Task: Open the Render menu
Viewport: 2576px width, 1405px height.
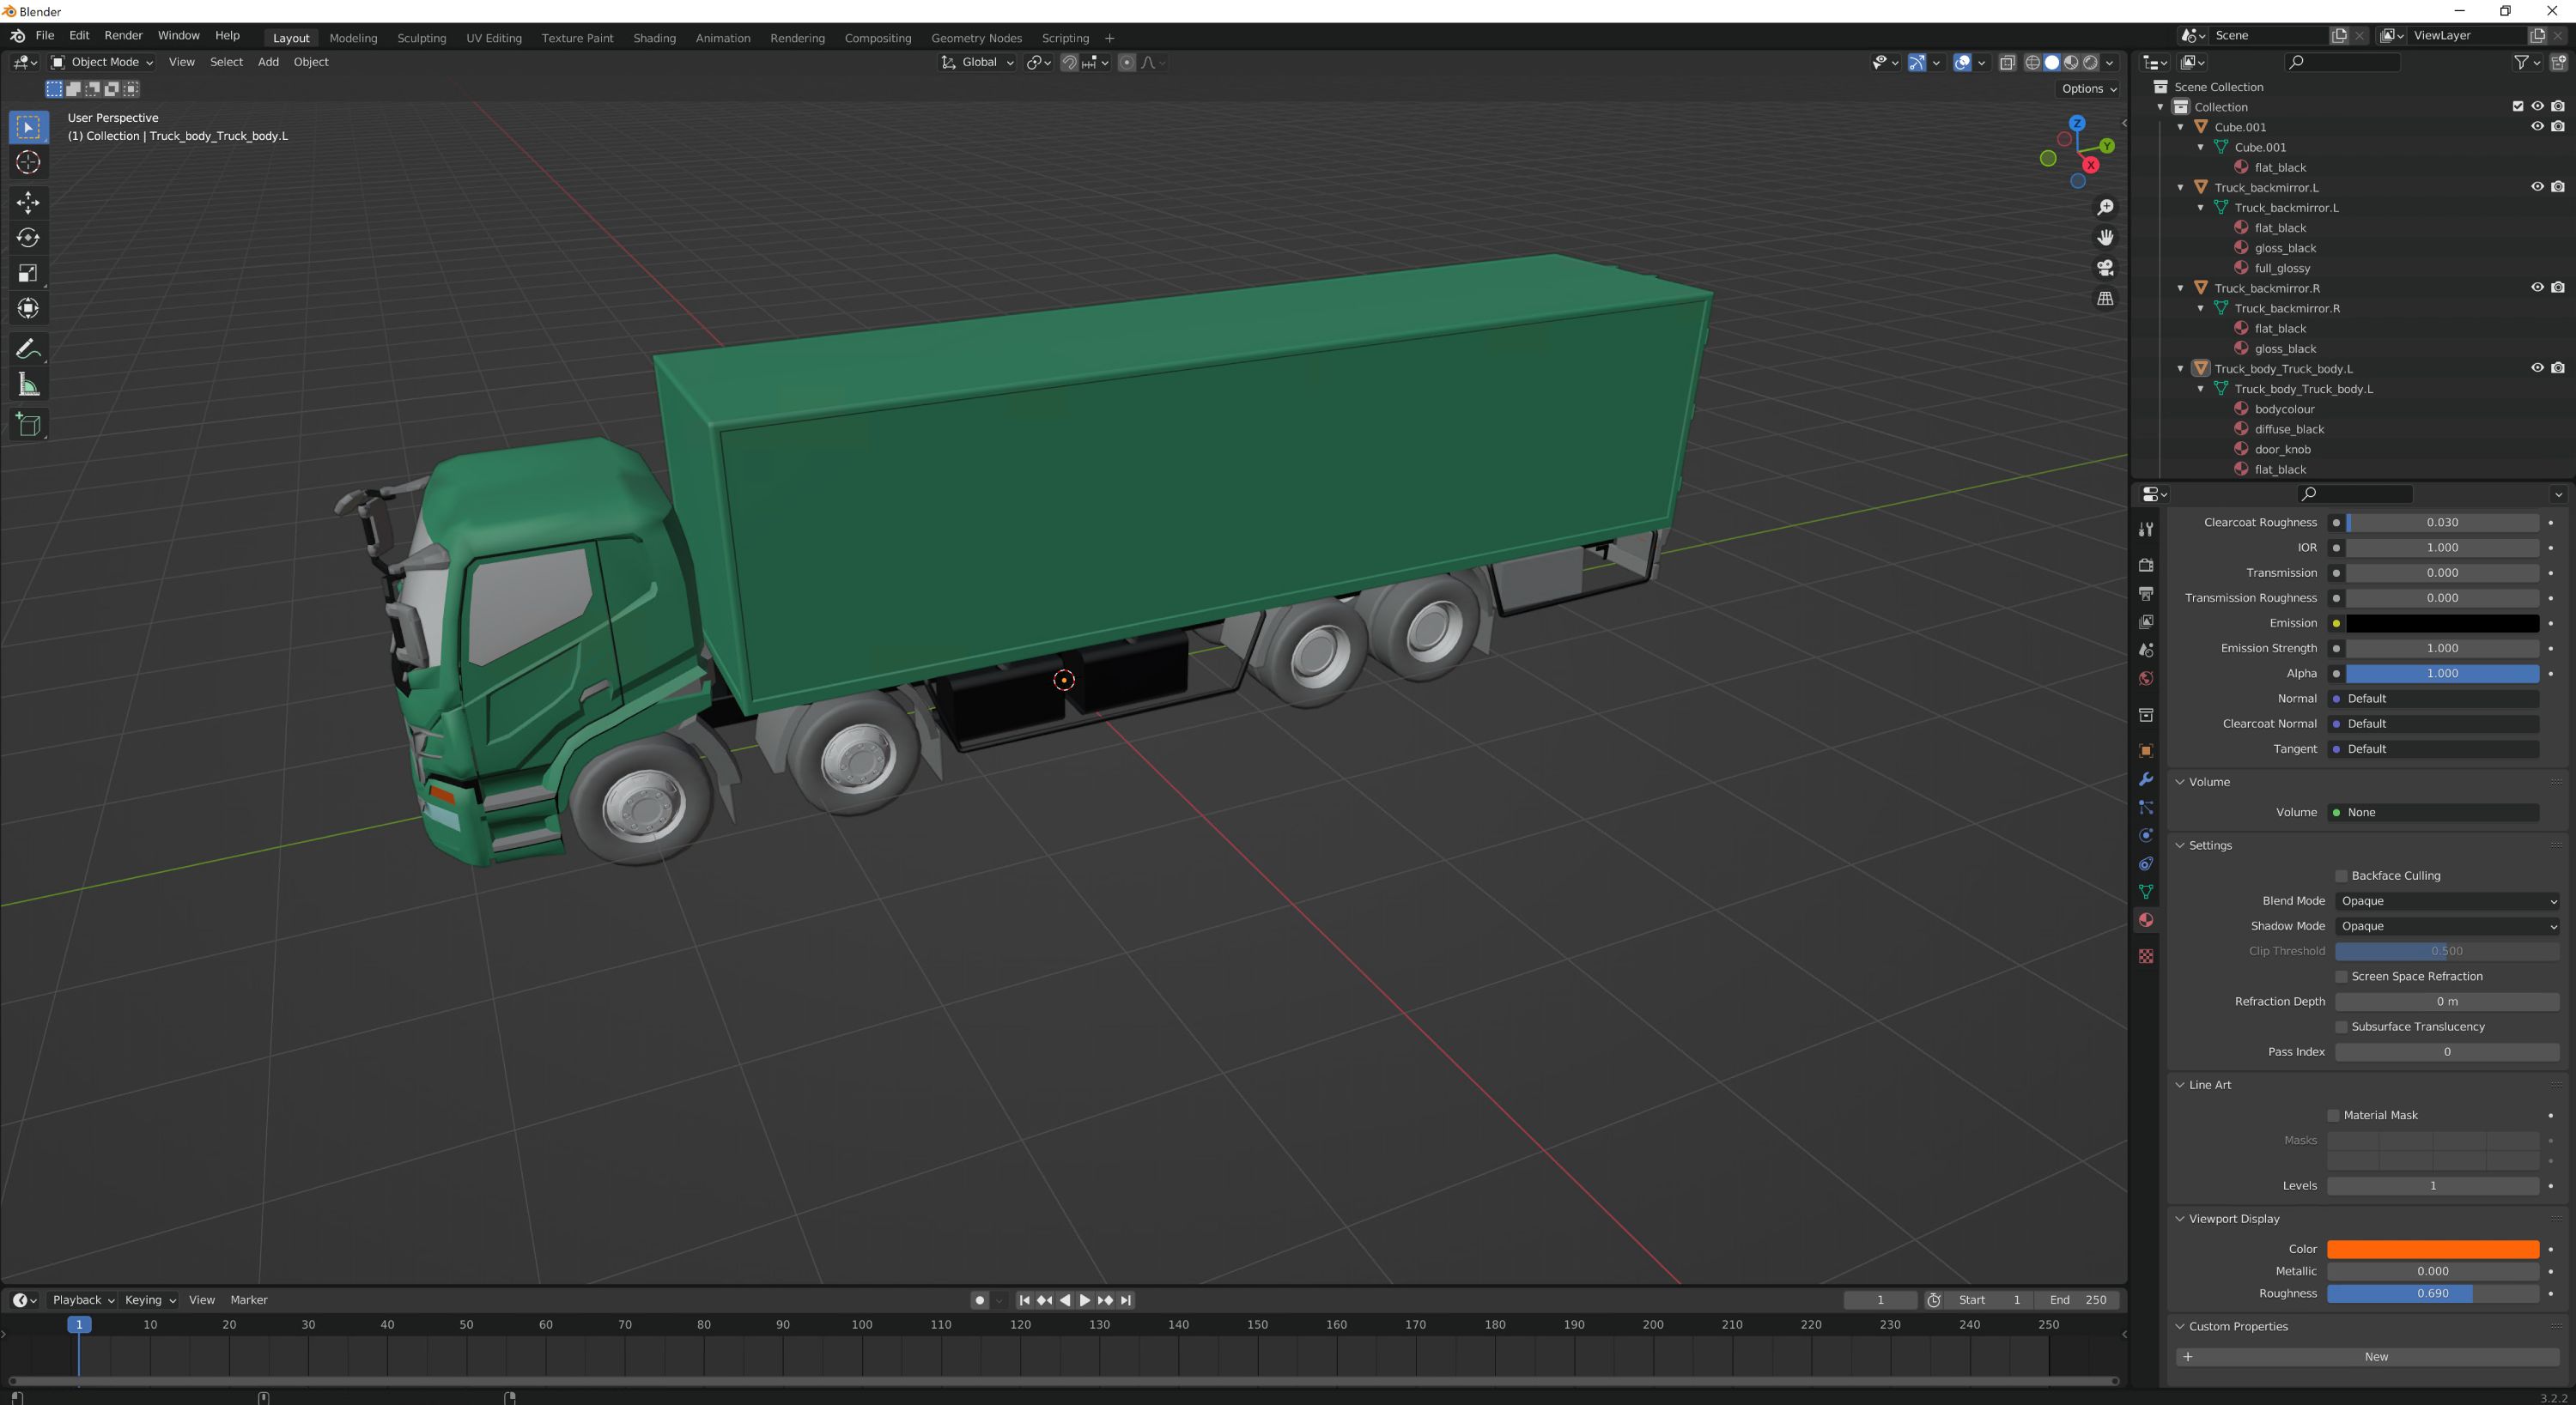Action: tap(123, 35)
